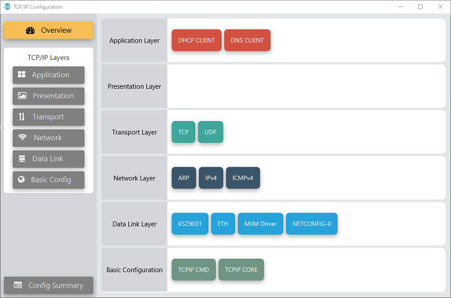Image resolution: width=451 pixels, height=298 pixels.
Task: Click the Network Layer row label
Action: pos(134,178)
